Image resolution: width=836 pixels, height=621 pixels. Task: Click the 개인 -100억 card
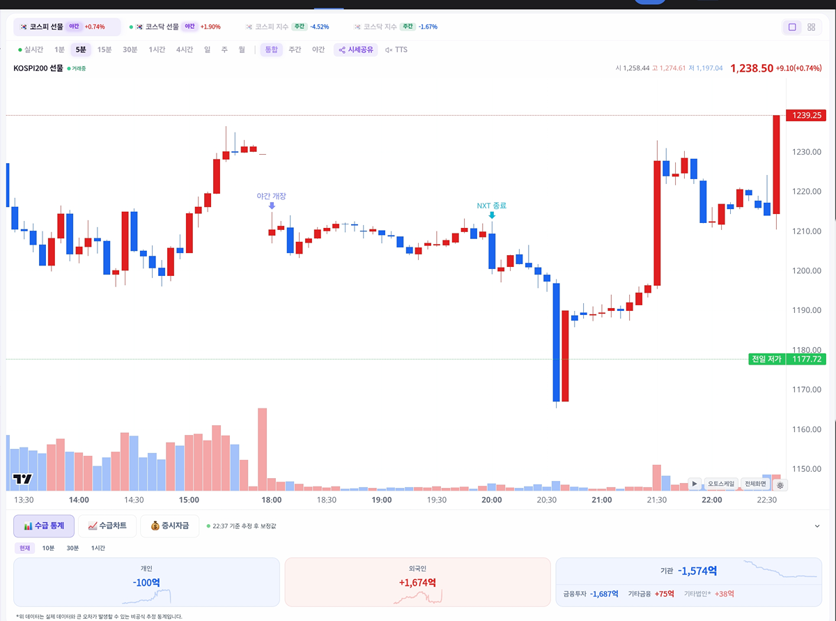tap(146, 582)
